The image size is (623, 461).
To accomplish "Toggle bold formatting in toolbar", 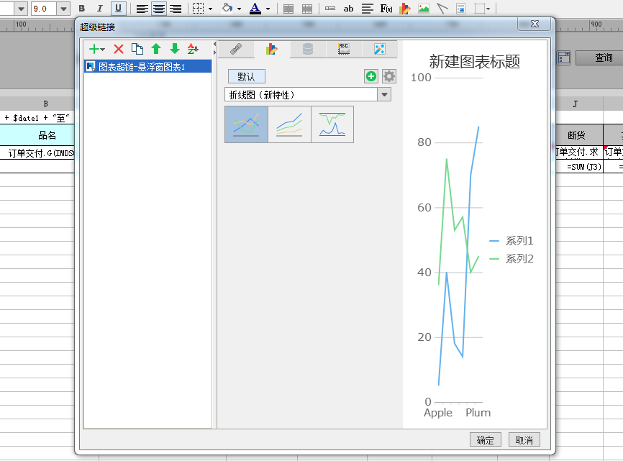I will coord(82,9).
